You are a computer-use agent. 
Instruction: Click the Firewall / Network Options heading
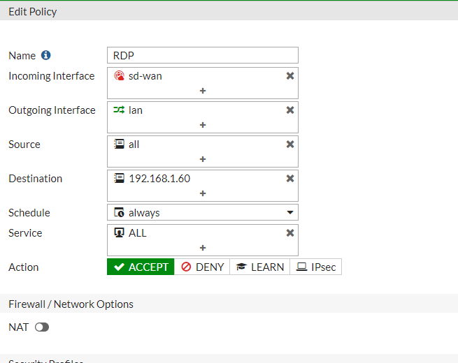click(x=71, y=304)
